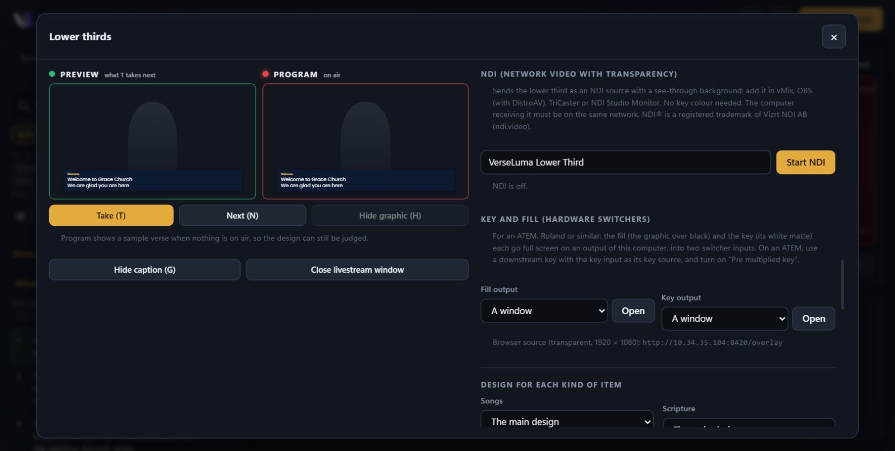Screen dimensions: 895x451
Task: Close the Lower thirds dialog
Action: [x=833, y=37]
